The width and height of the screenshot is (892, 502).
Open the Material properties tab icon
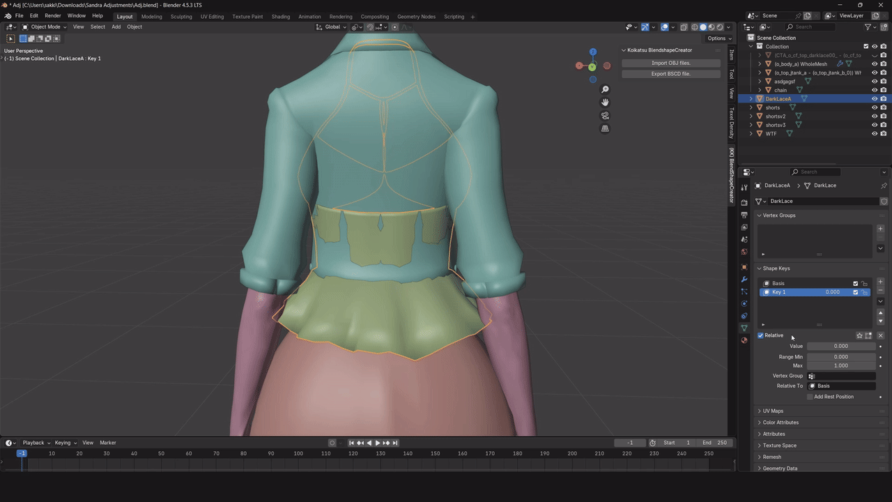point(744,340)
